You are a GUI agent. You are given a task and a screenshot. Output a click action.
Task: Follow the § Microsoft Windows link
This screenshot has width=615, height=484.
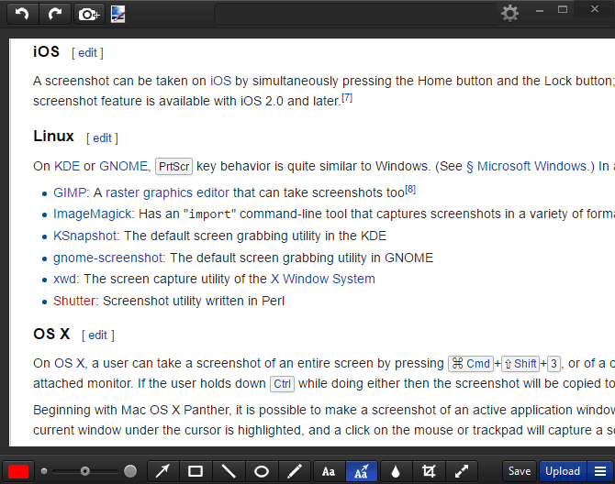[527, 167]
